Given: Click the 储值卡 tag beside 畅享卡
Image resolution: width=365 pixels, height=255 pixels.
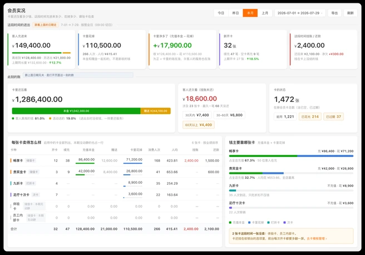Looking at the screenshot, I should click(31, 160).
